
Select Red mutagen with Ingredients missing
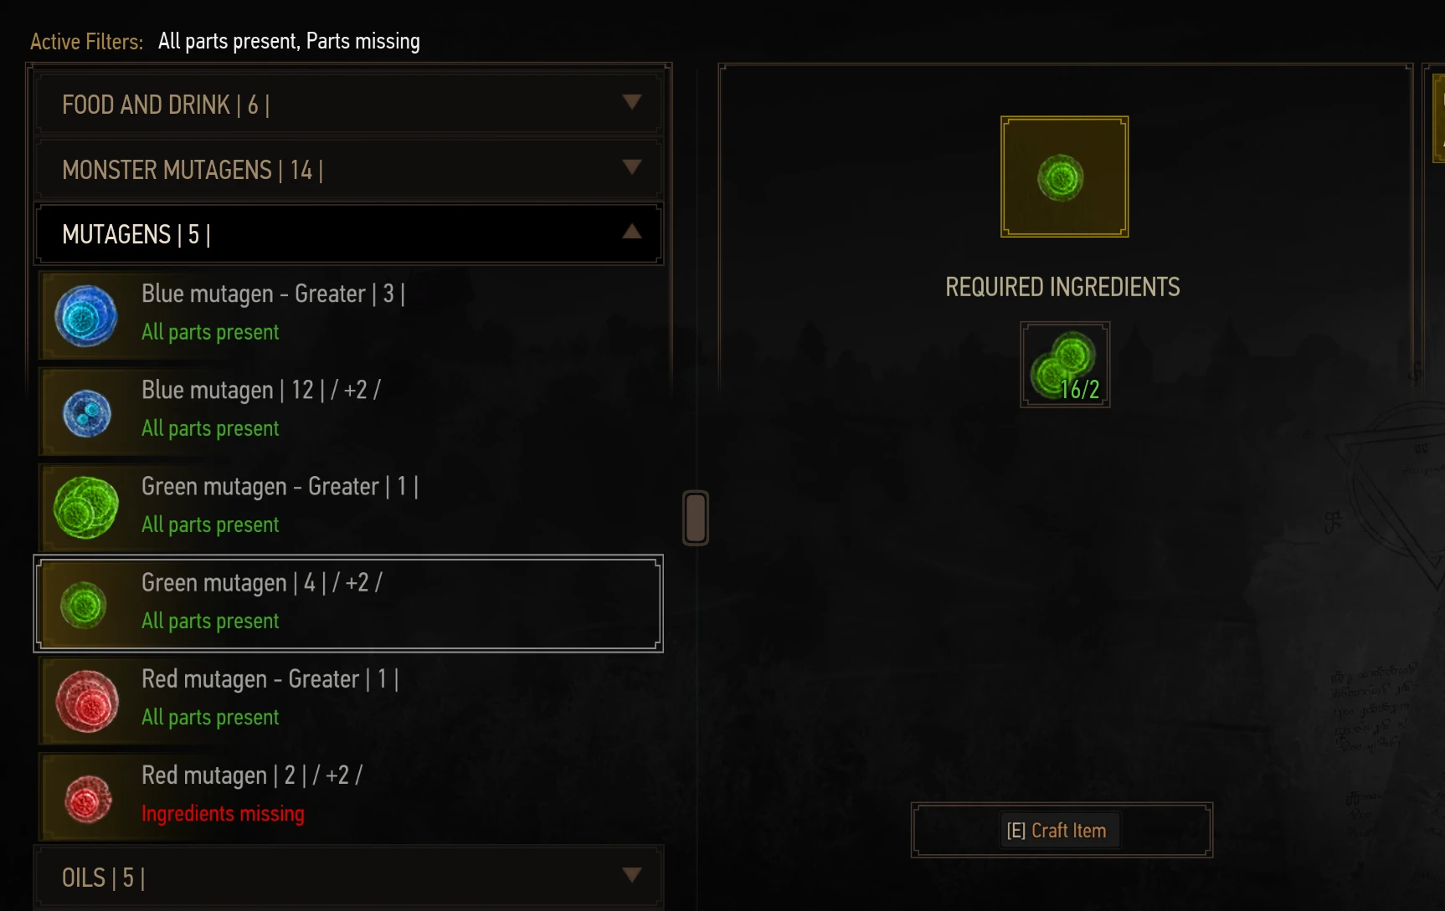(348, 796)
